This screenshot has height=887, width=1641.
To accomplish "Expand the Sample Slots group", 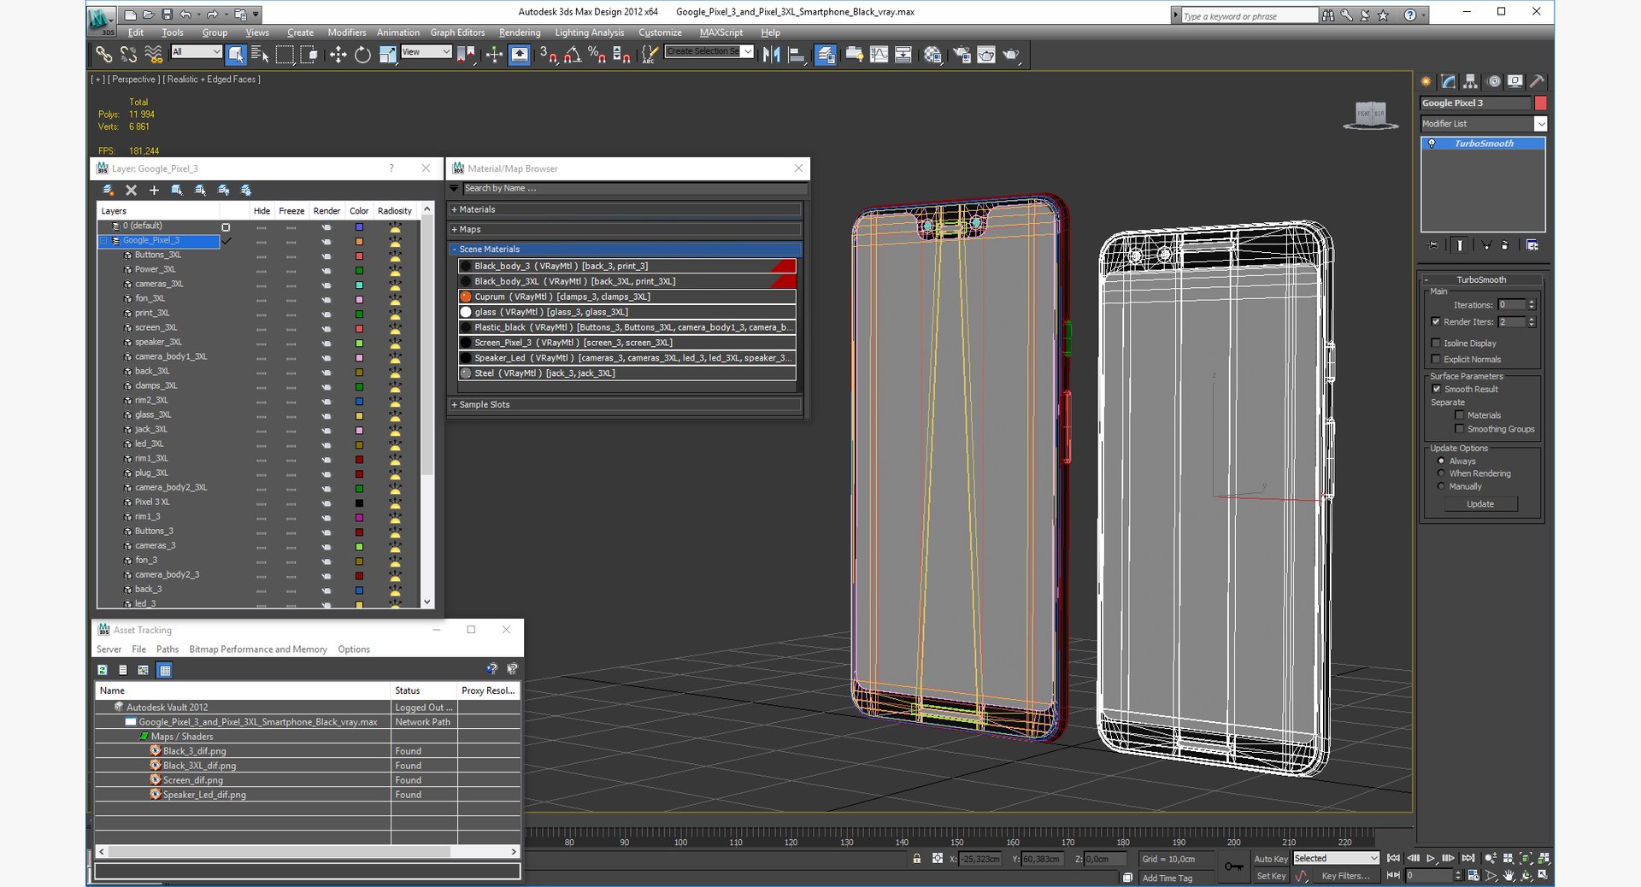I will point(625,405).
